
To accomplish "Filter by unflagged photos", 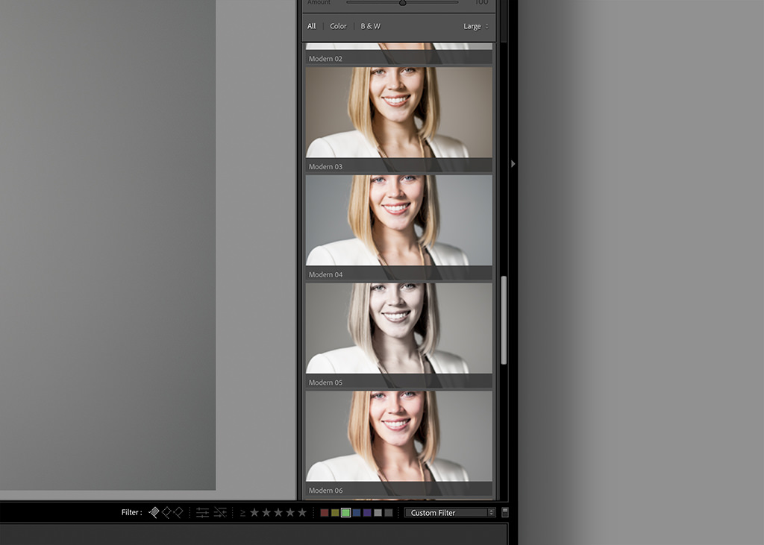I will 166,512.
